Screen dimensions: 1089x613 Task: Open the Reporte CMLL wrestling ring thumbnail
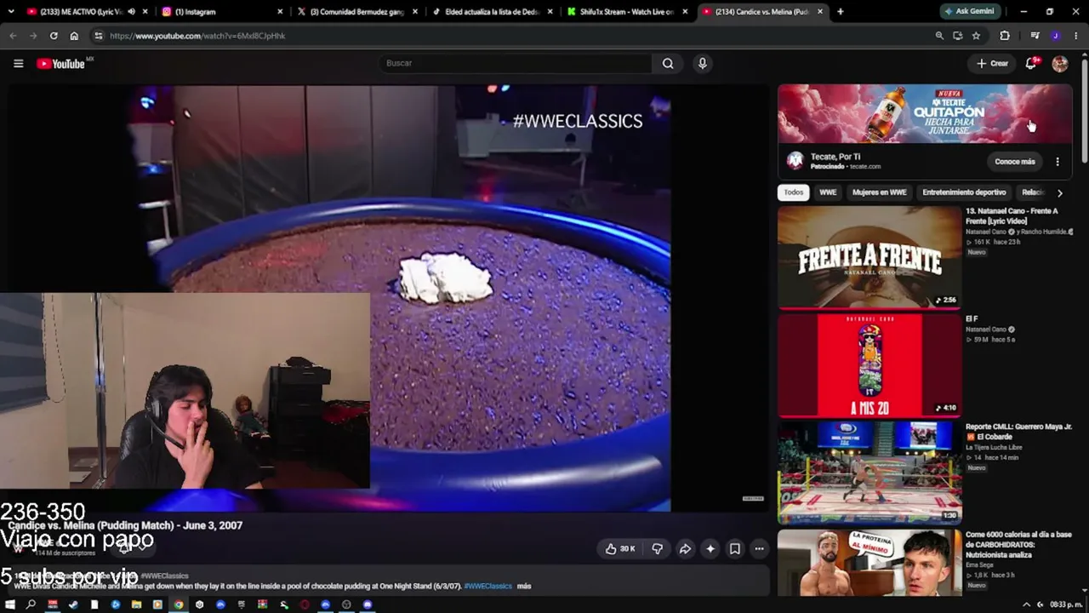click(869, 473)
